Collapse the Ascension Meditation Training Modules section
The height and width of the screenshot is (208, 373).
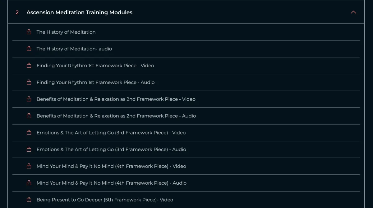353,12
